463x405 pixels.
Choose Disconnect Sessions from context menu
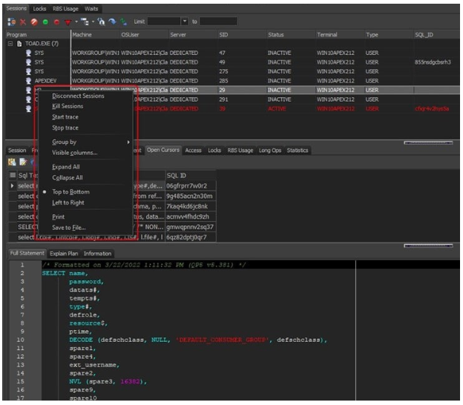78,96
